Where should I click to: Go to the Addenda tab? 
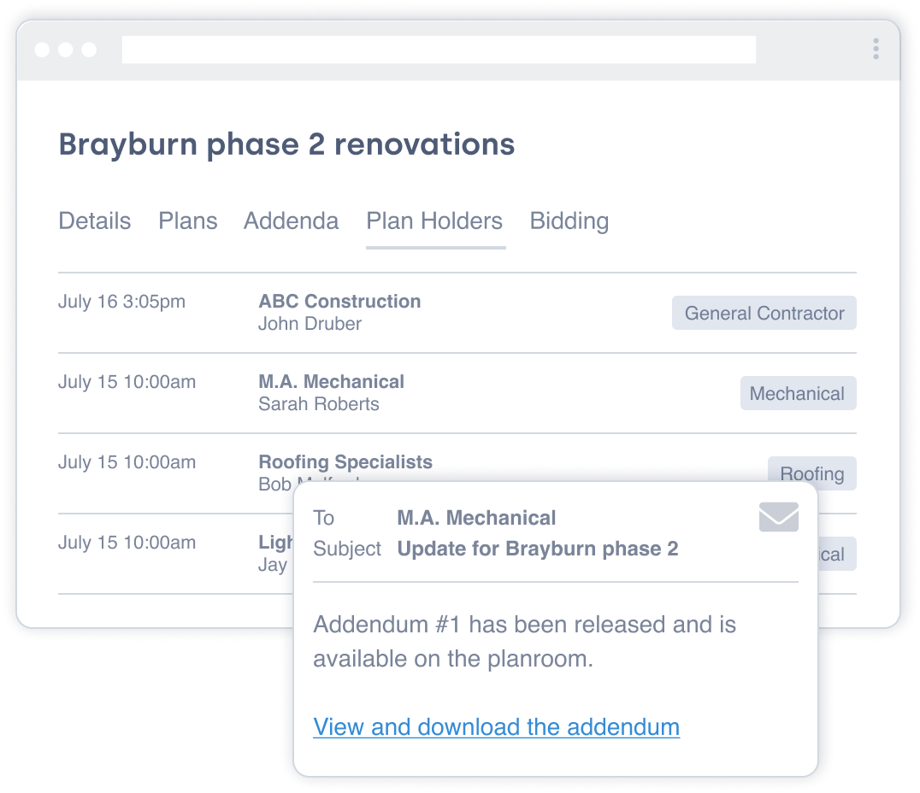click(291, 221)
